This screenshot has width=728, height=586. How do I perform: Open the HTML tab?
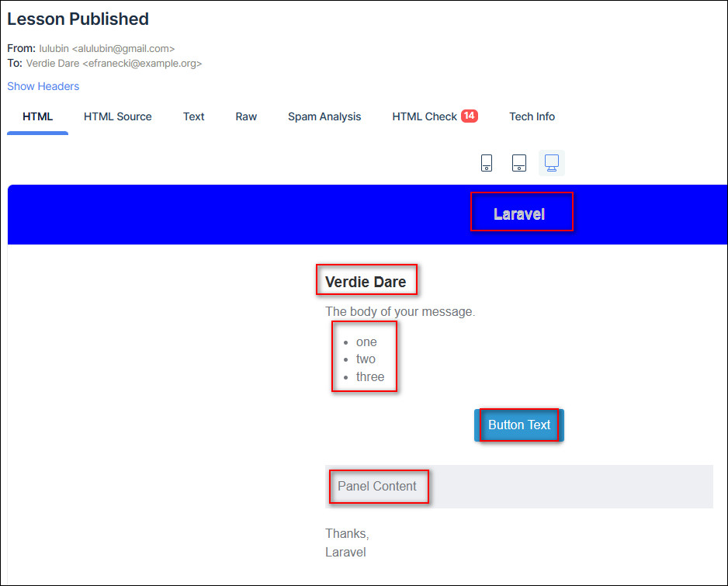point(37,116)
